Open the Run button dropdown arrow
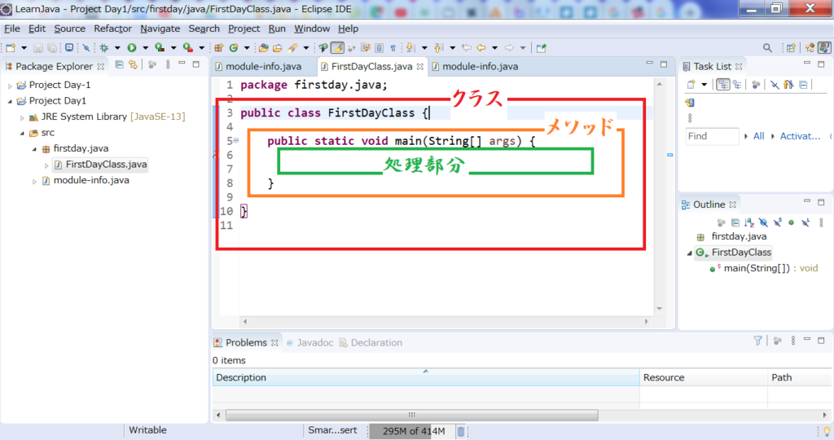The image size is (834, 440). [145, 48]
